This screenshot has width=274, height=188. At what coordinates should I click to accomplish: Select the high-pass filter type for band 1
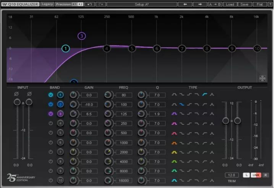(205, 95)
